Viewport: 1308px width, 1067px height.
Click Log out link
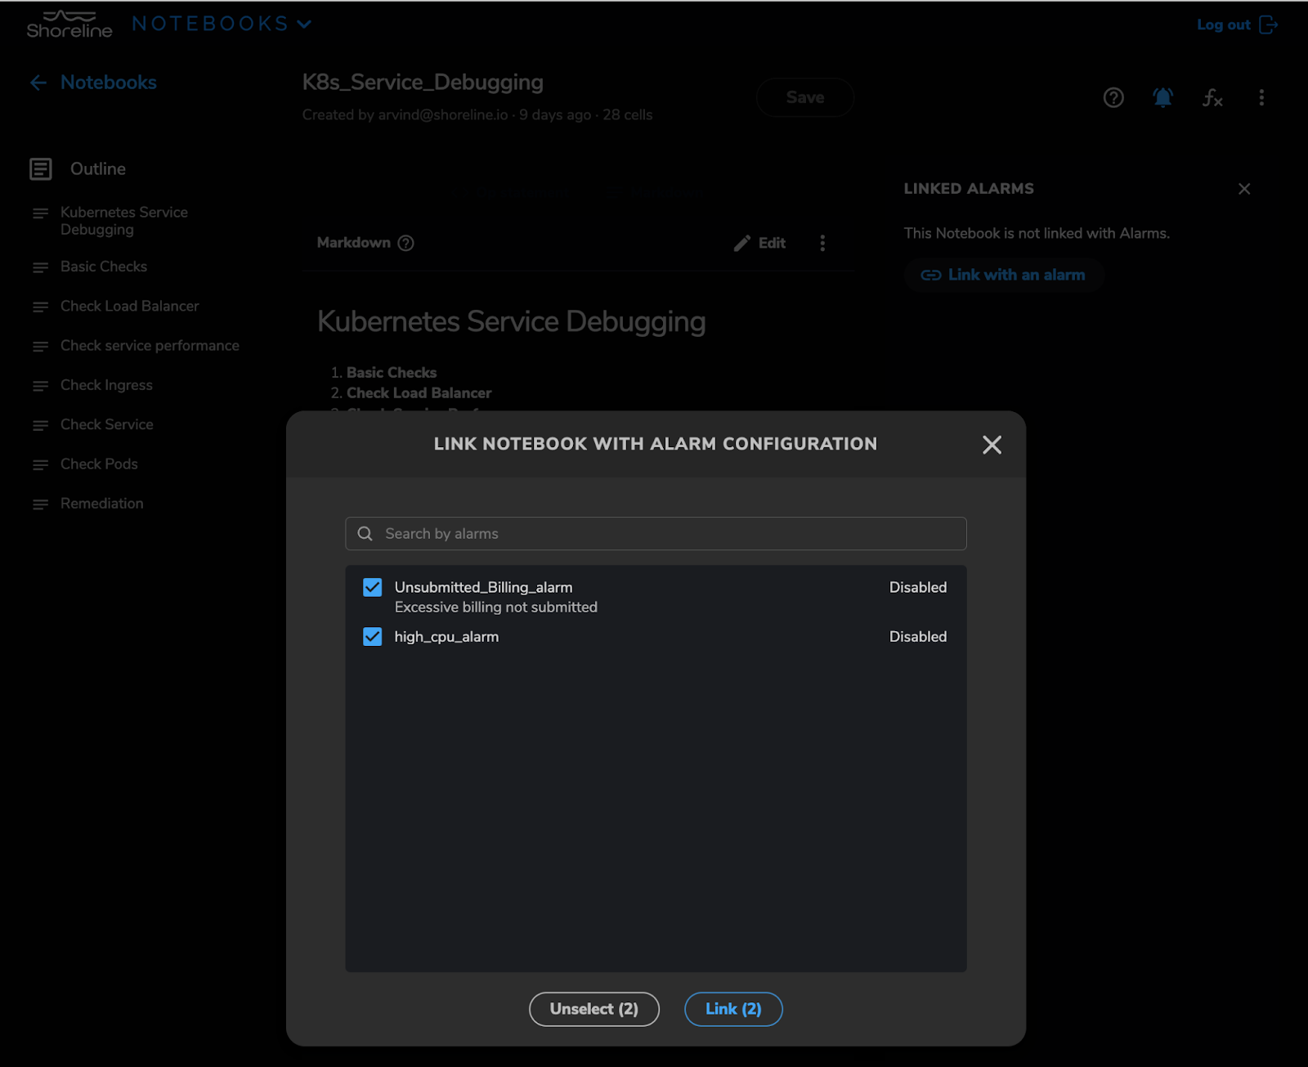[x=1223, y=25]
